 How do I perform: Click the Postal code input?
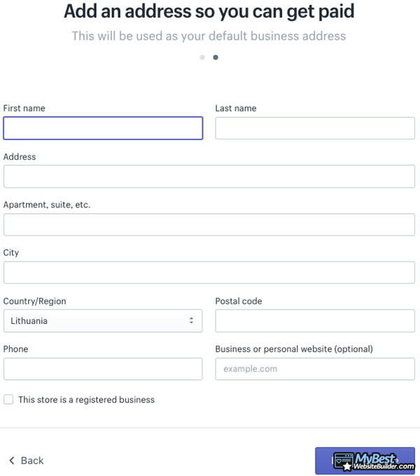tap(315, 320)
